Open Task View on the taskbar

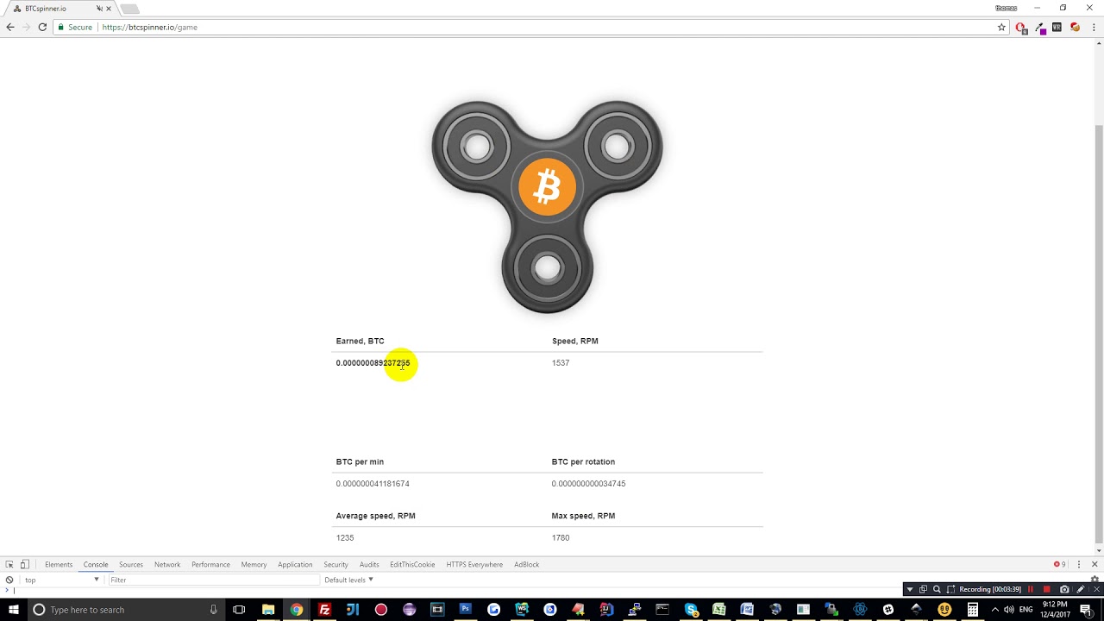(239, 610)
